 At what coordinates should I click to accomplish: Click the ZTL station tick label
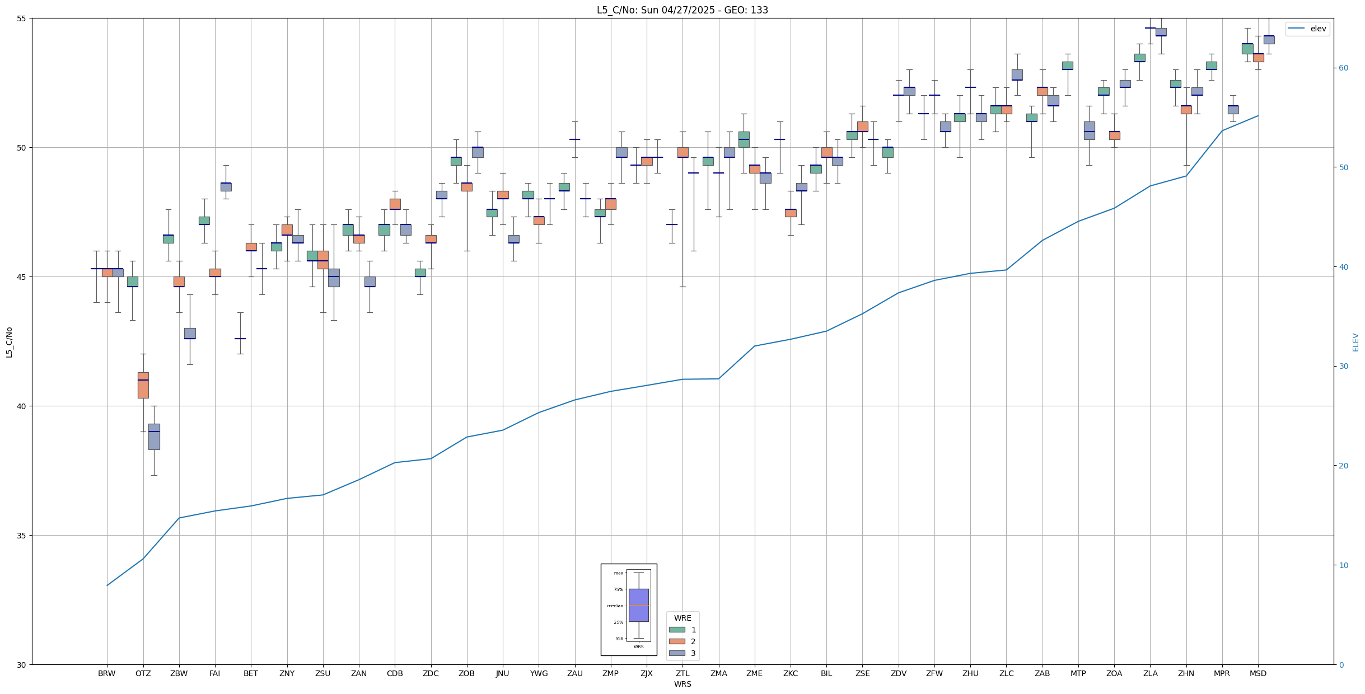[682, 673]
